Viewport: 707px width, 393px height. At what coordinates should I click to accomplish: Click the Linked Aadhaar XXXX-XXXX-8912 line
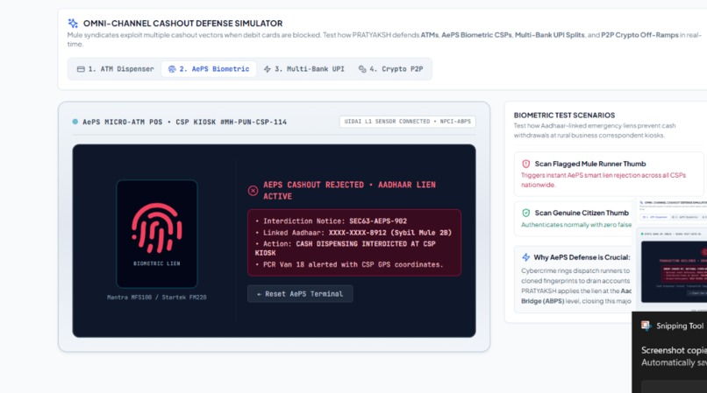pyautogui.click(x=353, y=233)
